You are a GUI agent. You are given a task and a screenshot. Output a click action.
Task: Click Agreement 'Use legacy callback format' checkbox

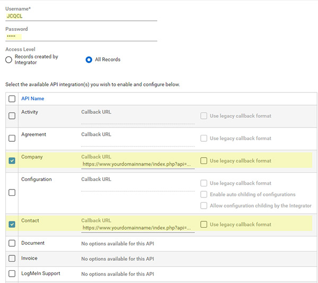pos(204,139)
